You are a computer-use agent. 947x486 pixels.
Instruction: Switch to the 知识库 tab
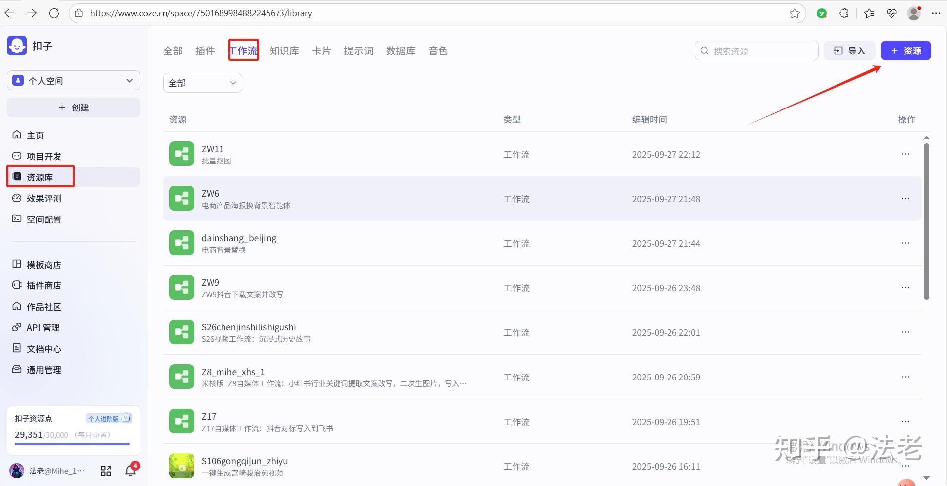(x=284, y=51)
